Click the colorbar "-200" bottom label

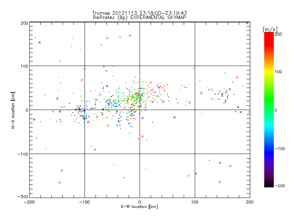tap(280, 186)
